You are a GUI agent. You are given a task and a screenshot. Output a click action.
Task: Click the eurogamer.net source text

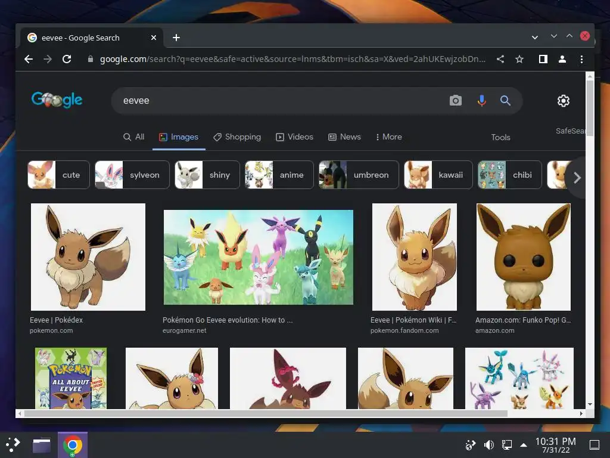(185, 330)
